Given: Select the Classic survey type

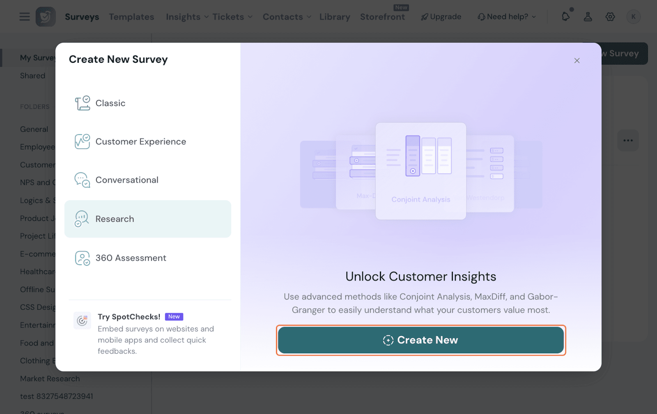Looking at the screenshot, I should click(x=110, y=103).
